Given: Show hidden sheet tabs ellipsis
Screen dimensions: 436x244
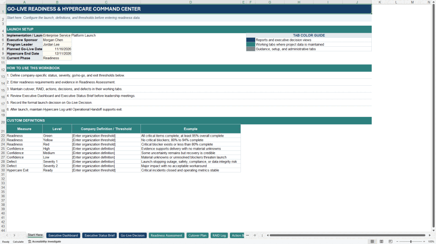Looking at the screenshot, I should coord(247,235).
